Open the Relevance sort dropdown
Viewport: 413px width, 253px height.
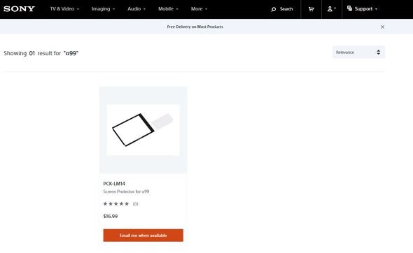point(358,52)
